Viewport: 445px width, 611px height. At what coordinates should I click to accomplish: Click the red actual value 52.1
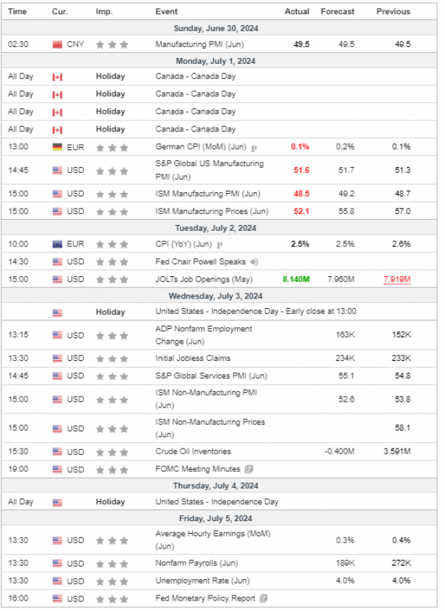(x=302, y=212)
